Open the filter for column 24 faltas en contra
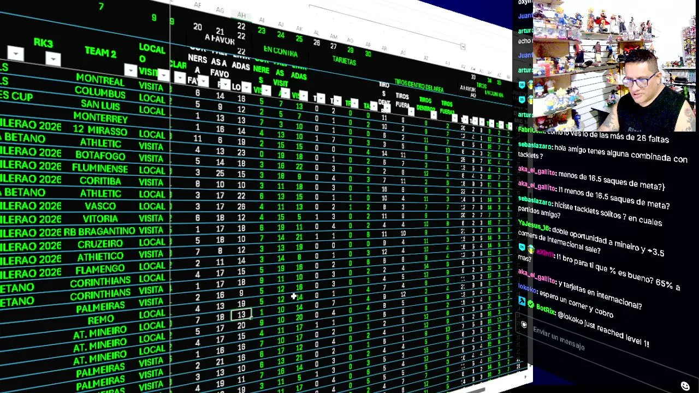Image resolution: width=699 pixels, height=393 pixels. (285, 92)
